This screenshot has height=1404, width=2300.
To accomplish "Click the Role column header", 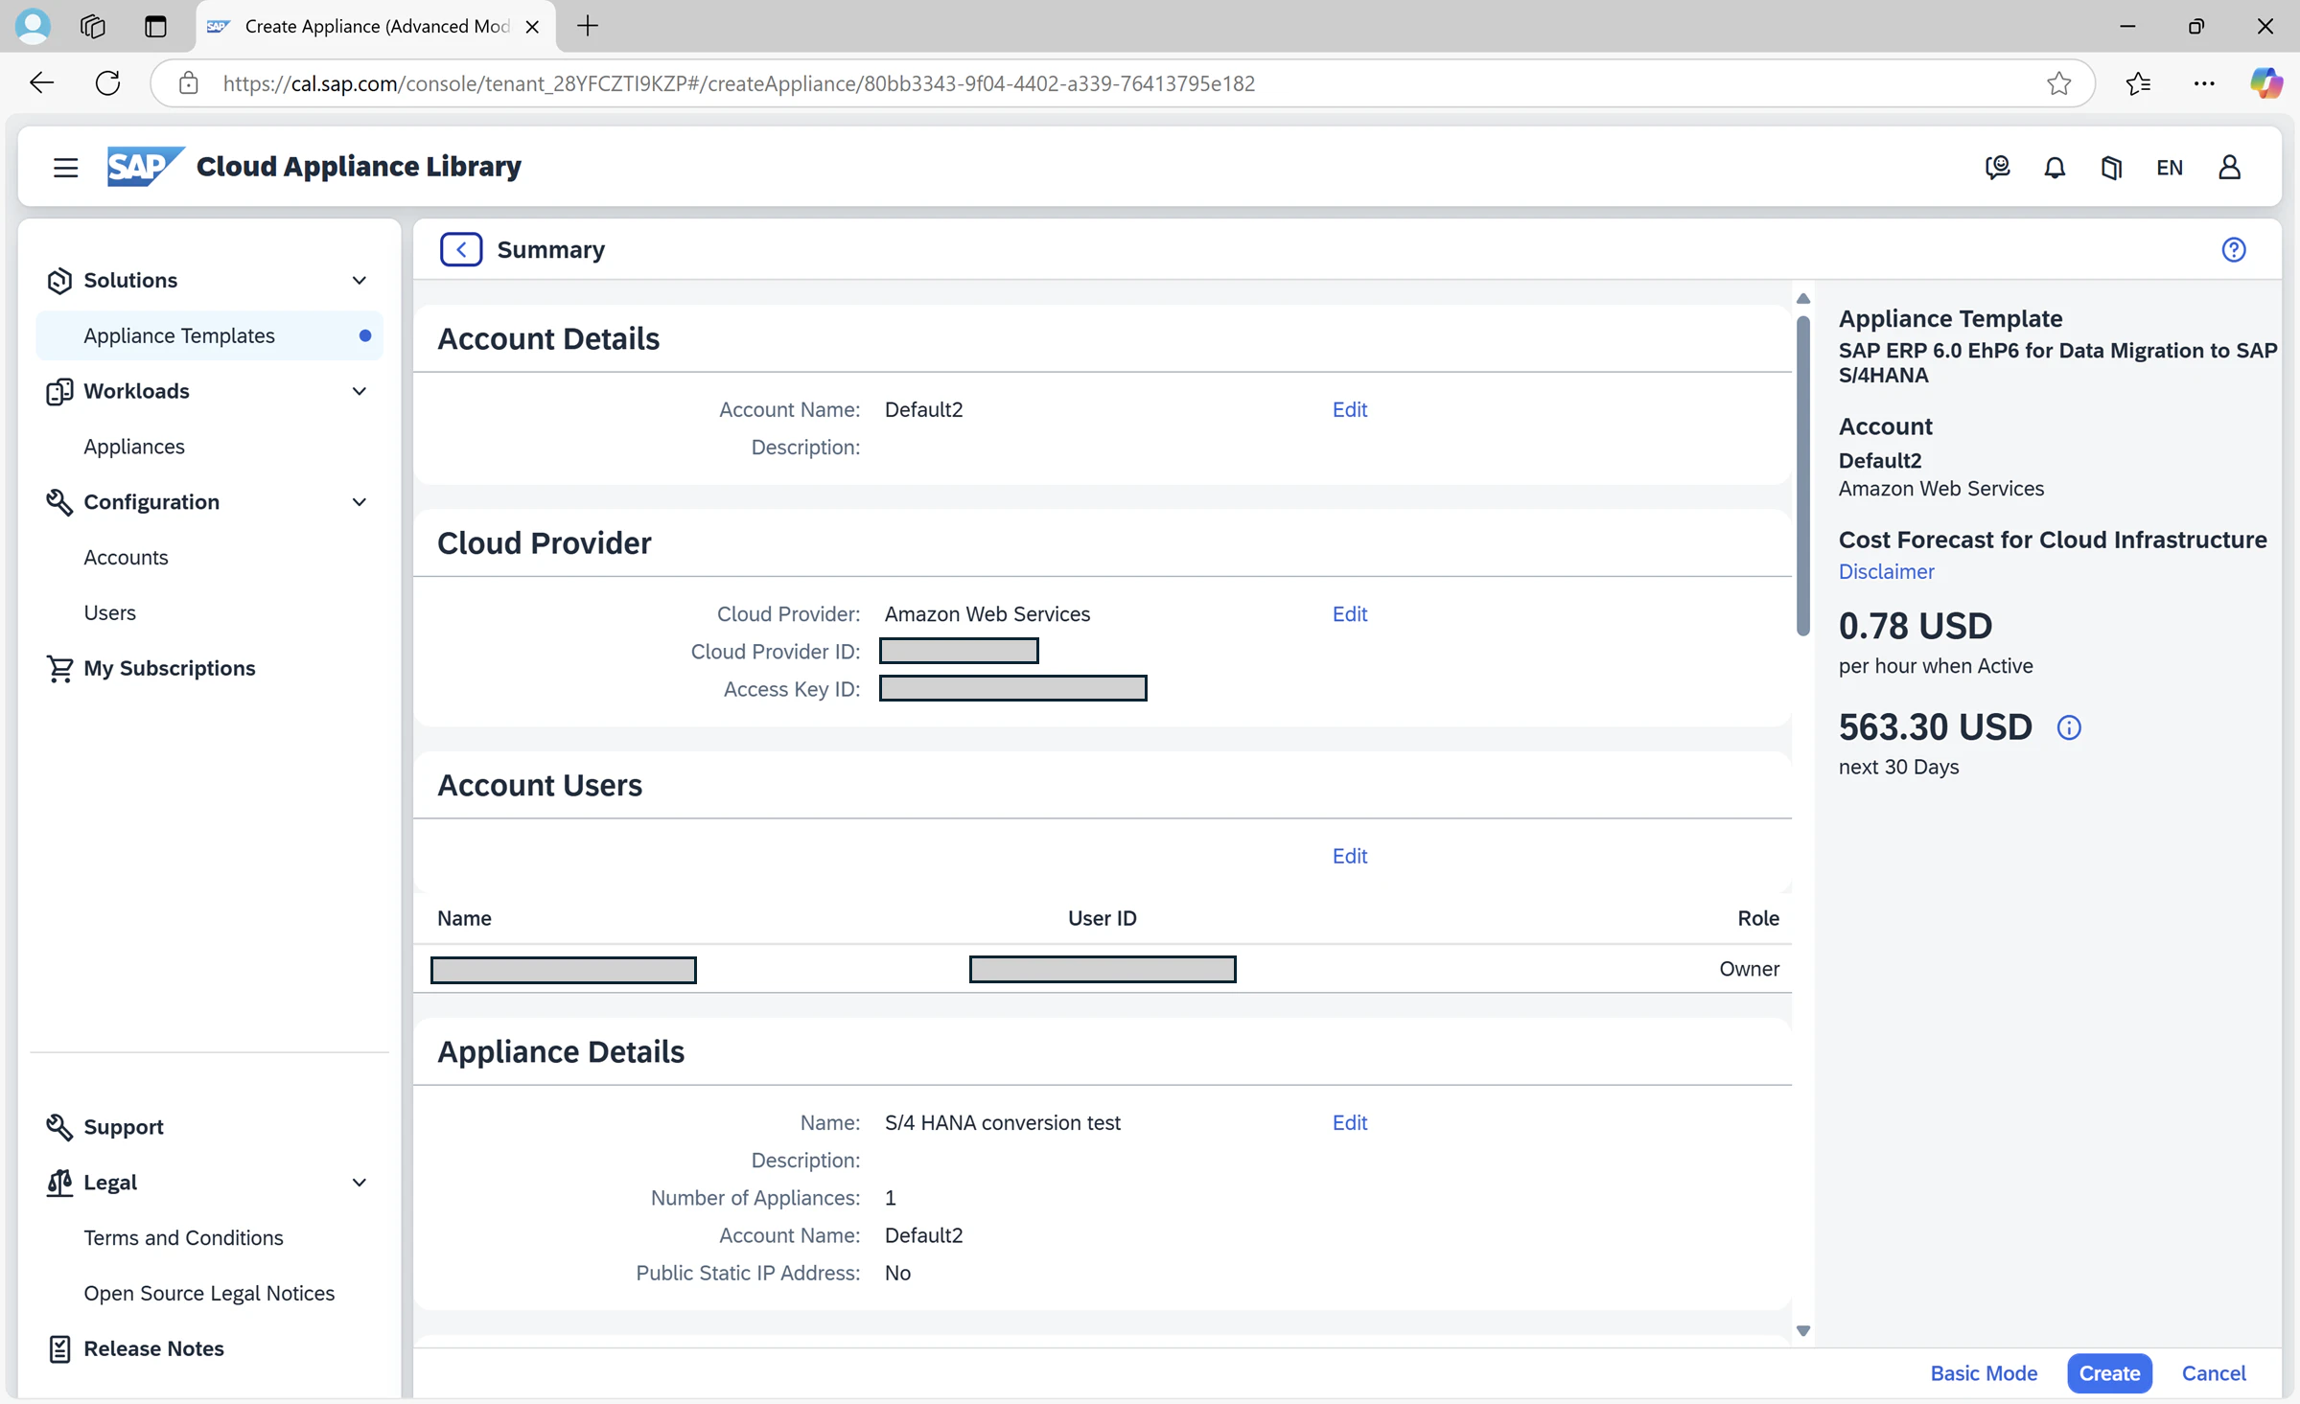I will click(1758, 919).
